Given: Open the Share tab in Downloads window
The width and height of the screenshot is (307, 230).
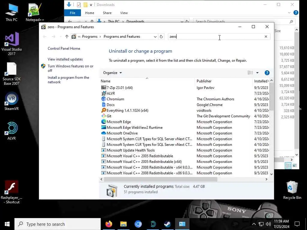Looking at the screenshot, I should (107, 13).
